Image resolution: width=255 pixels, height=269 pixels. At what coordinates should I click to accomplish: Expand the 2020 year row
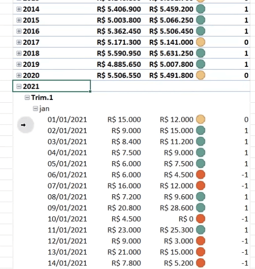coord(19,75)
